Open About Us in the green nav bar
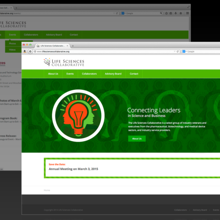Screen dimensions: 220x220 point(53,74)
